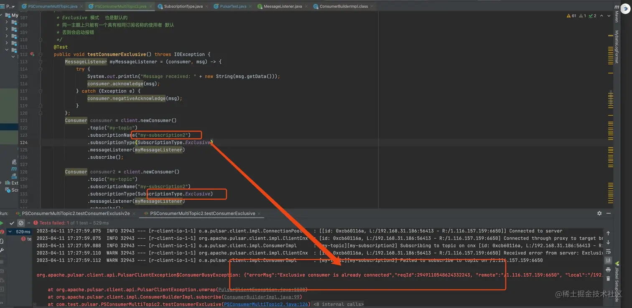The width and height of the screenshot is (632, 308).
Task: Click the rerun failed tests icon
Action: [2, 232]
